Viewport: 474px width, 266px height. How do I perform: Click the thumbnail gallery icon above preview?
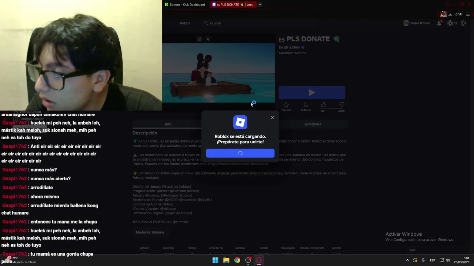click(199, 39)
